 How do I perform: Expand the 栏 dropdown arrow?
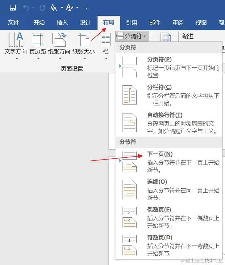point(106,59)
